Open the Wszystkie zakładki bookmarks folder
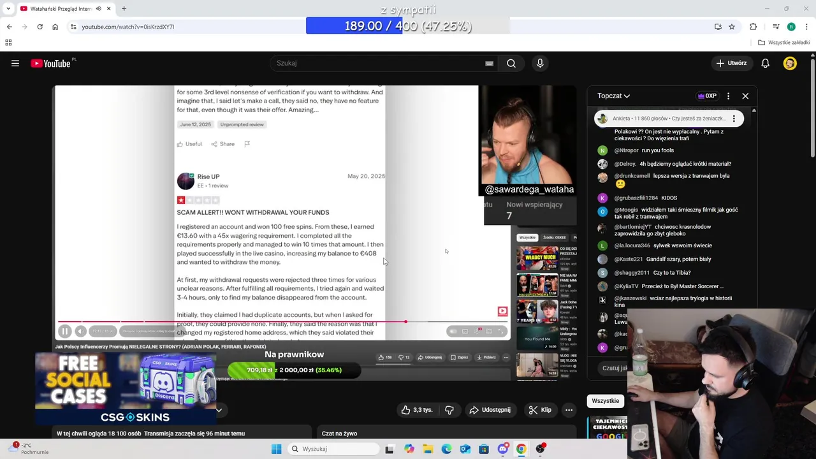This screenshot has width=816, height=459. [x=784, y=43]
